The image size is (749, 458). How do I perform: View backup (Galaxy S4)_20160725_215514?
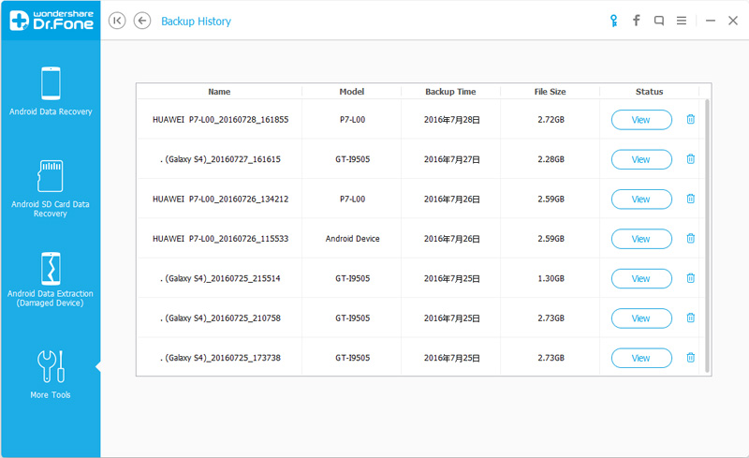coord(641,278)
